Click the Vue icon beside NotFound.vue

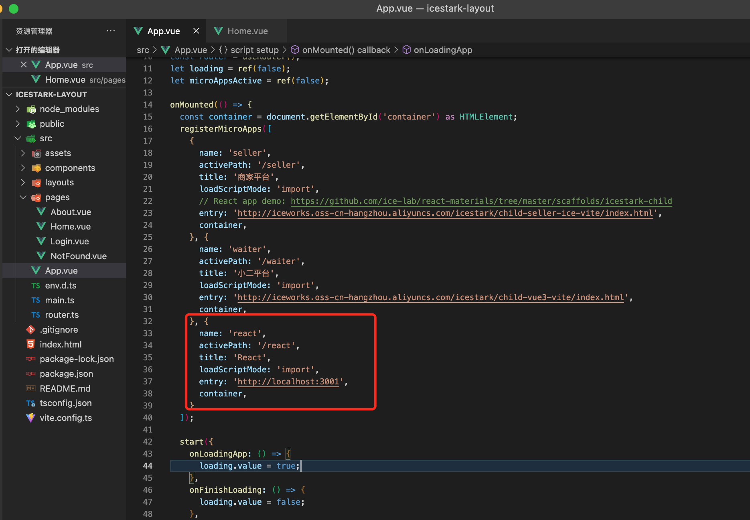point(41,256)
